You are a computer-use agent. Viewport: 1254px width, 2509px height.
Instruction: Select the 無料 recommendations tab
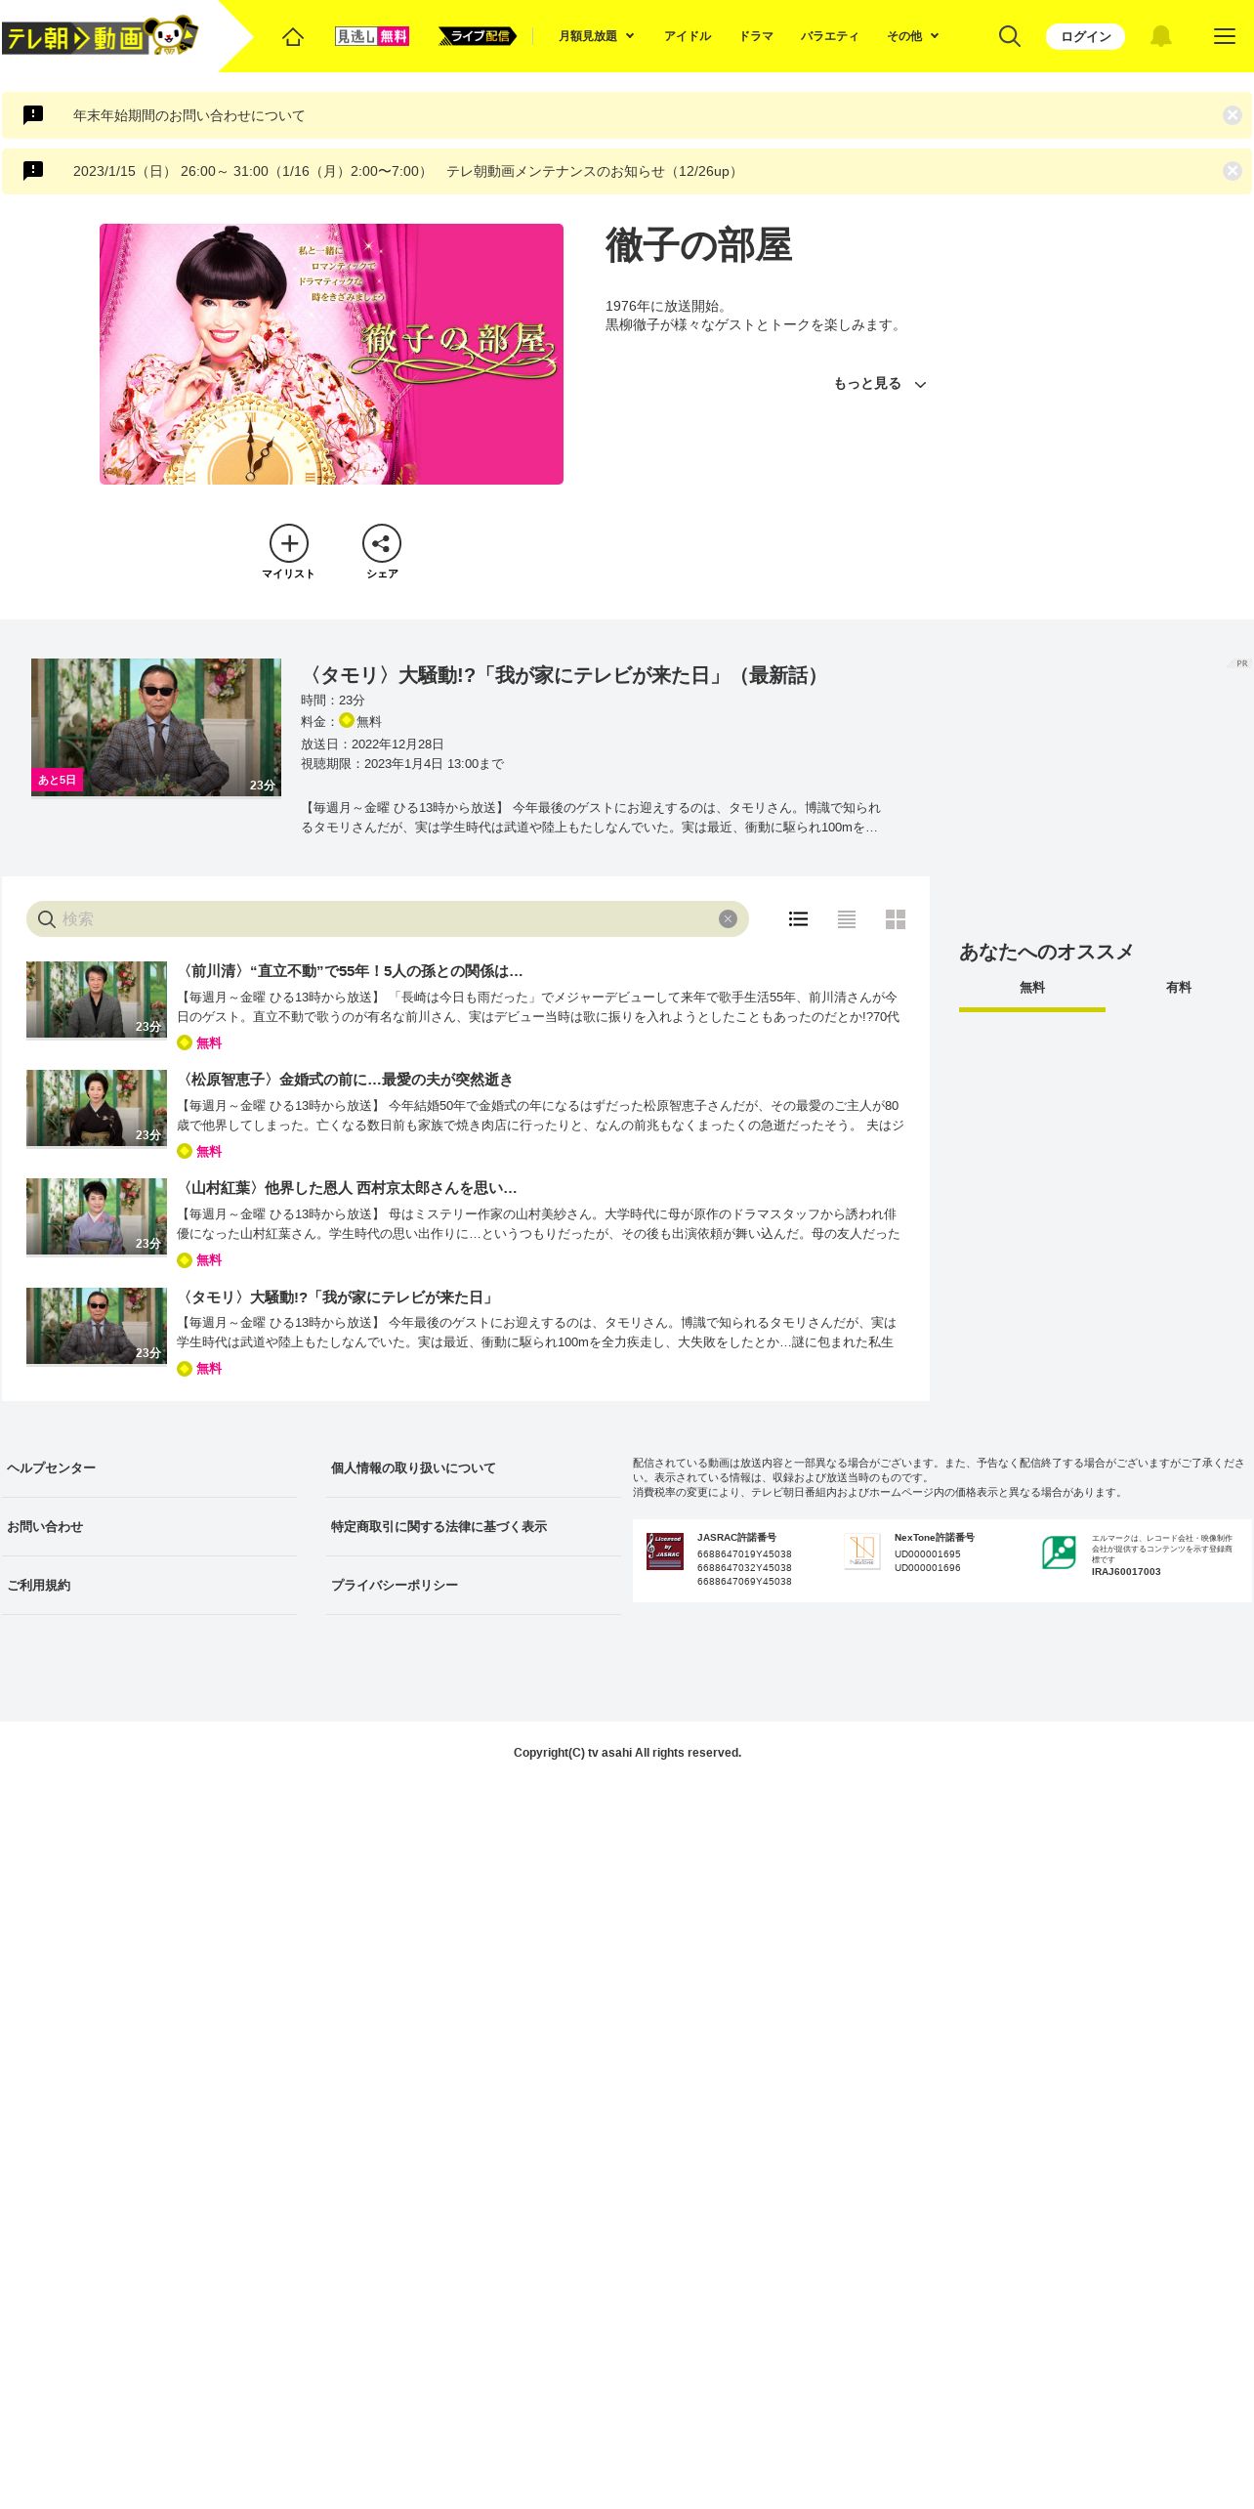[x=1032, y=990]
